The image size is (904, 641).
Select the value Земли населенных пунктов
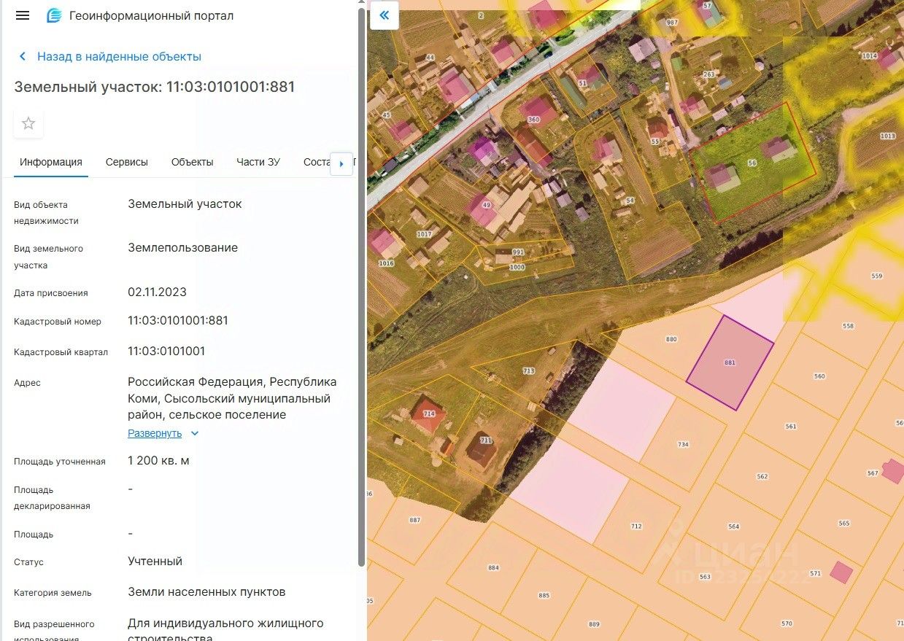click(206, 591)
